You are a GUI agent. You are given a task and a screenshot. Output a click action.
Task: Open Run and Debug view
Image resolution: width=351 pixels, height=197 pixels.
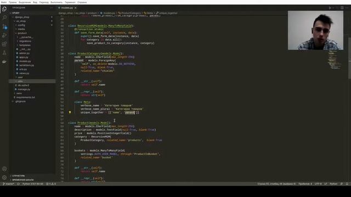click(4, 35)
